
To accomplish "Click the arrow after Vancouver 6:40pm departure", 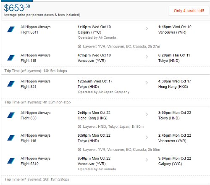I will click(x=147, y=160).
